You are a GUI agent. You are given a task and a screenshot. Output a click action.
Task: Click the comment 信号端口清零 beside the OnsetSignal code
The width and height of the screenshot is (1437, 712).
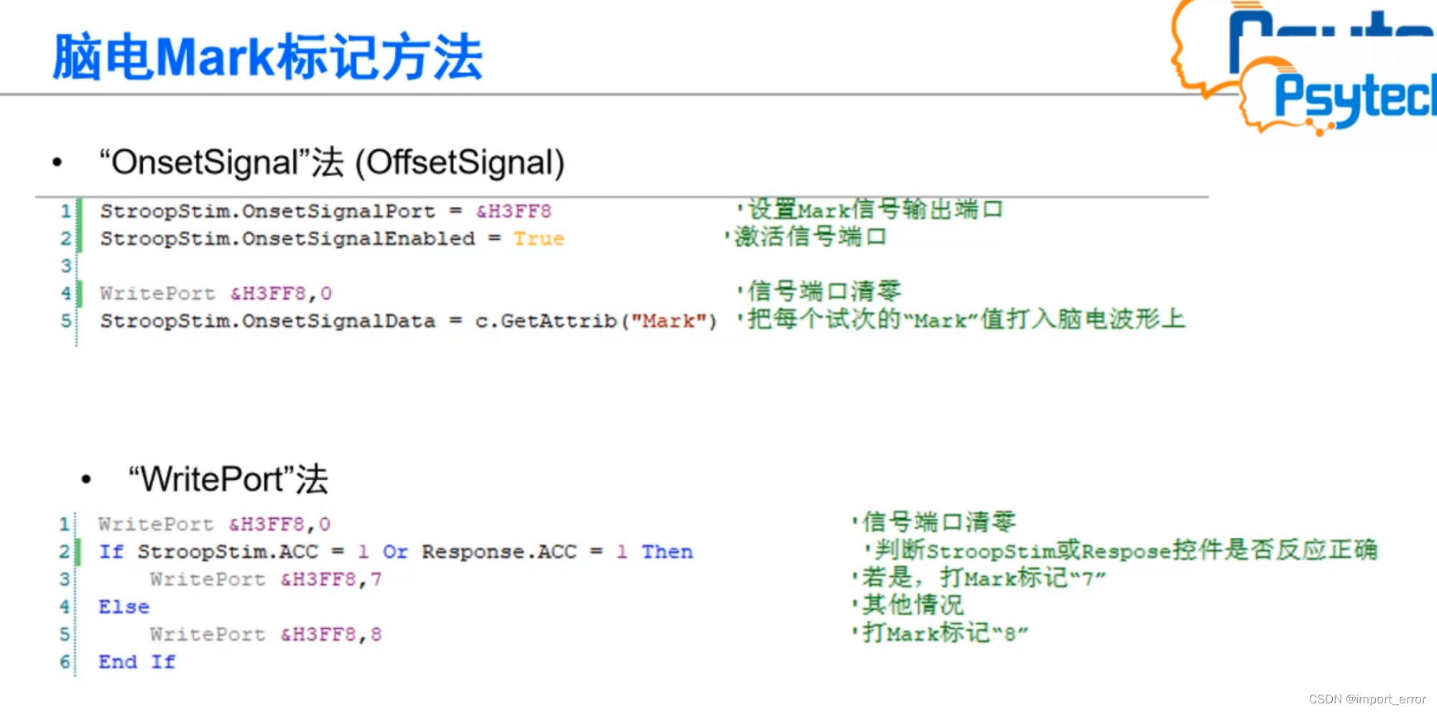818,291
